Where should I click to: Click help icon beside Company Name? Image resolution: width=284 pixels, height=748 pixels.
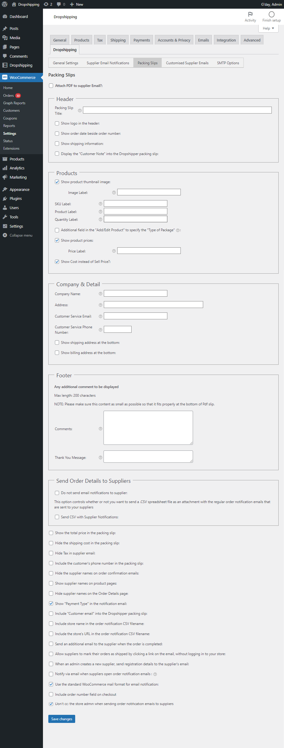tap(101, 294)
